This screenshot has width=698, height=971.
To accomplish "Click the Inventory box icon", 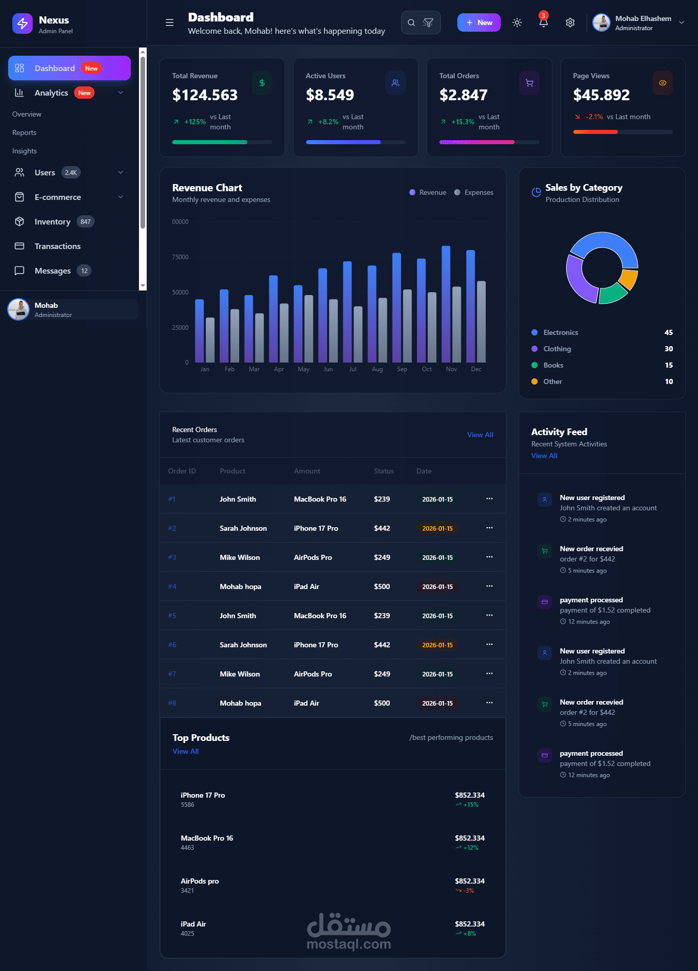I will pyautogui.click(x=19, y=221).
